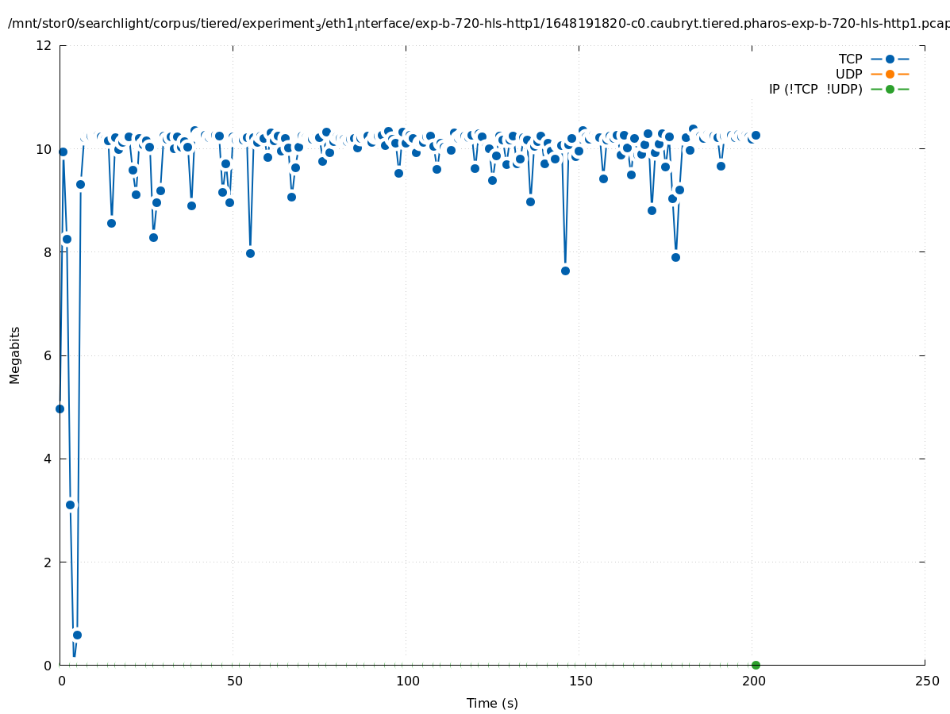Click the 12 tick label on y-axis
950x714 pixels.
(x=44, y=45)
